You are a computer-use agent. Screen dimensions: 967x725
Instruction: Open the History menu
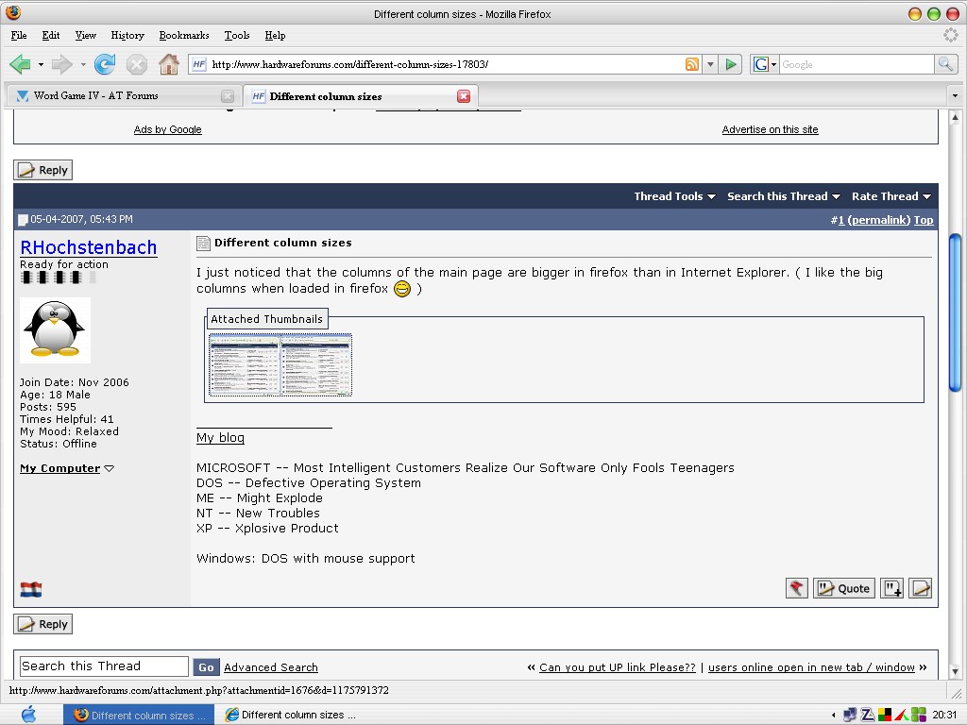127,35
